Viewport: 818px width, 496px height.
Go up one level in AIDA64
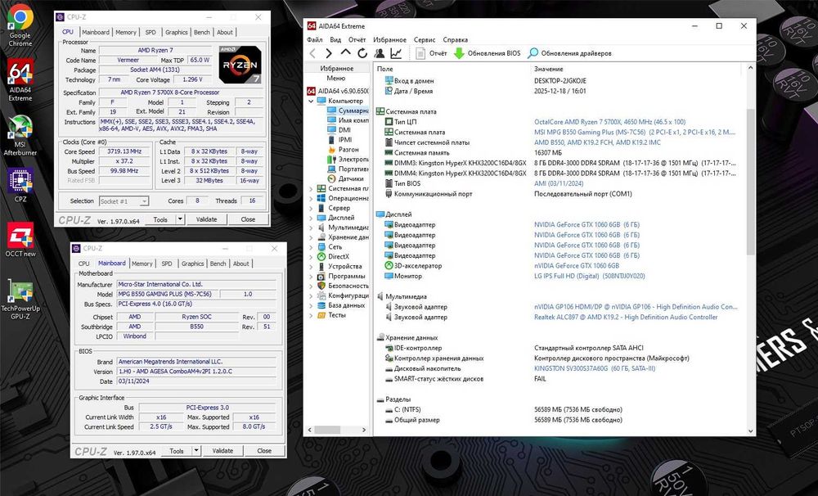tap(345, 52)
